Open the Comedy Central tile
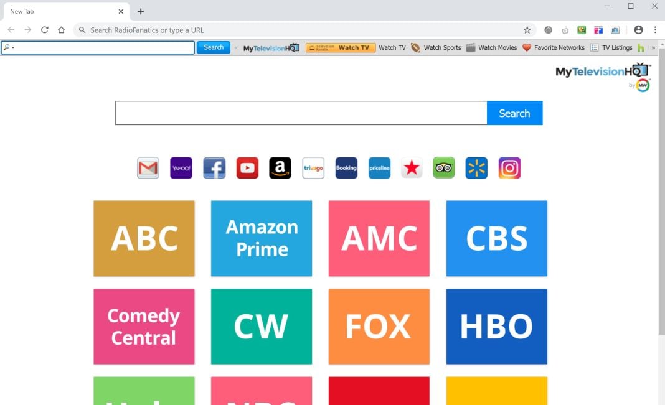This screenshot has height=405, width=665. click(144, 327)
